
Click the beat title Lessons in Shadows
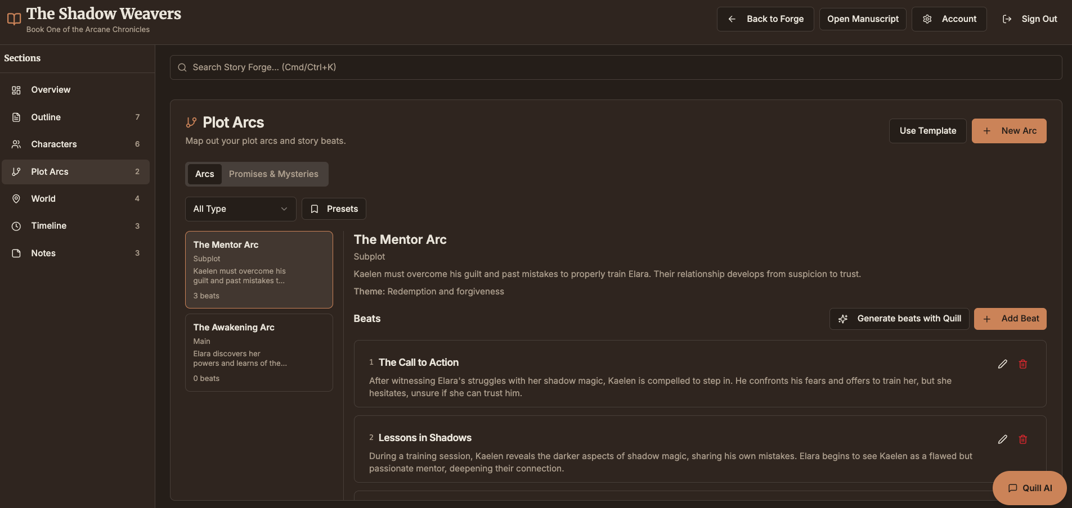point(425,438)
